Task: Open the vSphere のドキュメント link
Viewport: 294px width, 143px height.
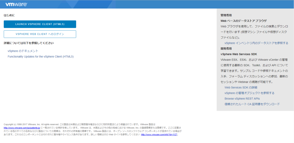Action: [x=23, y=51]
